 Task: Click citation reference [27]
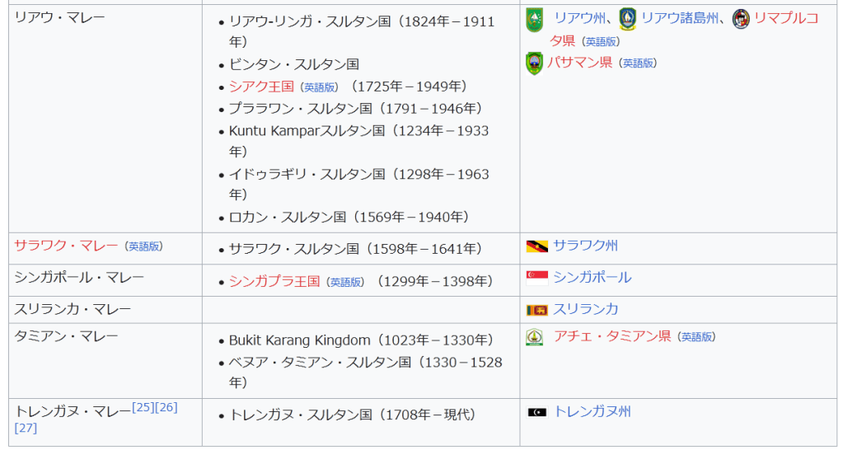(x=26, y=428)
